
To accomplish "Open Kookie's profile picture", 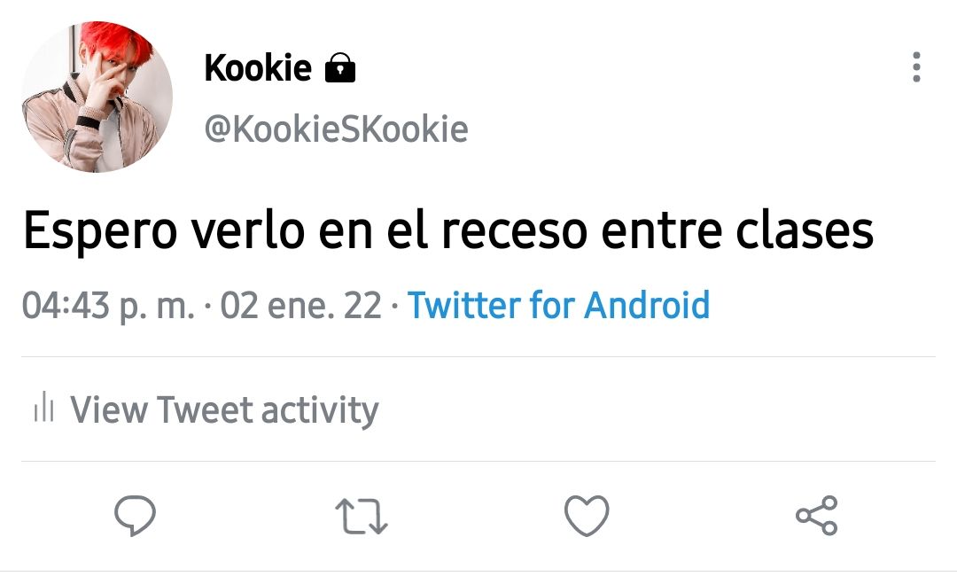I will (97, 97).
